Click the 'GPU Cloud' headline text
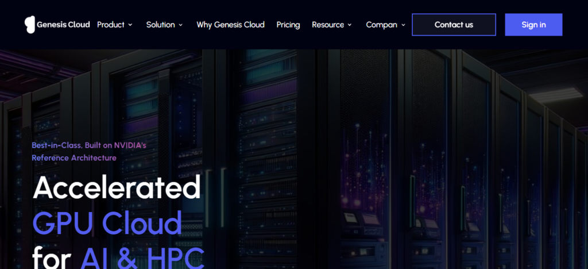Image resolution: width=588 pixels, height=269 pixels. [x=107, y=223]
